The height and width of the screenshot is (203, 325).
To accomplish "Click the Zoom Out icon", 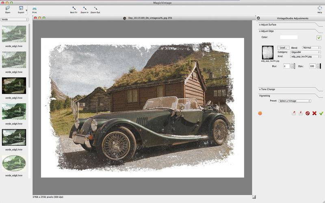I will pos(95,9).
